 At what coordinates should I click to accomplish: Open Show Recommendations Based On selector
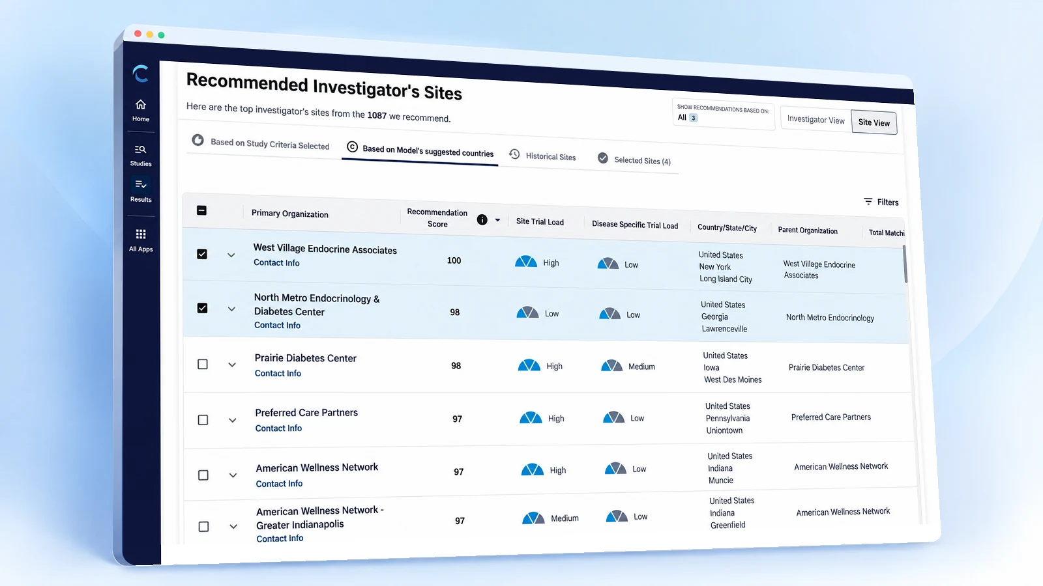[x=723, y=113]
